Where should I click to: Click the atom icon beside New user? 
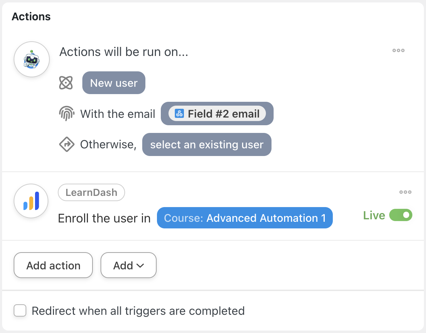tap(66, 83)
